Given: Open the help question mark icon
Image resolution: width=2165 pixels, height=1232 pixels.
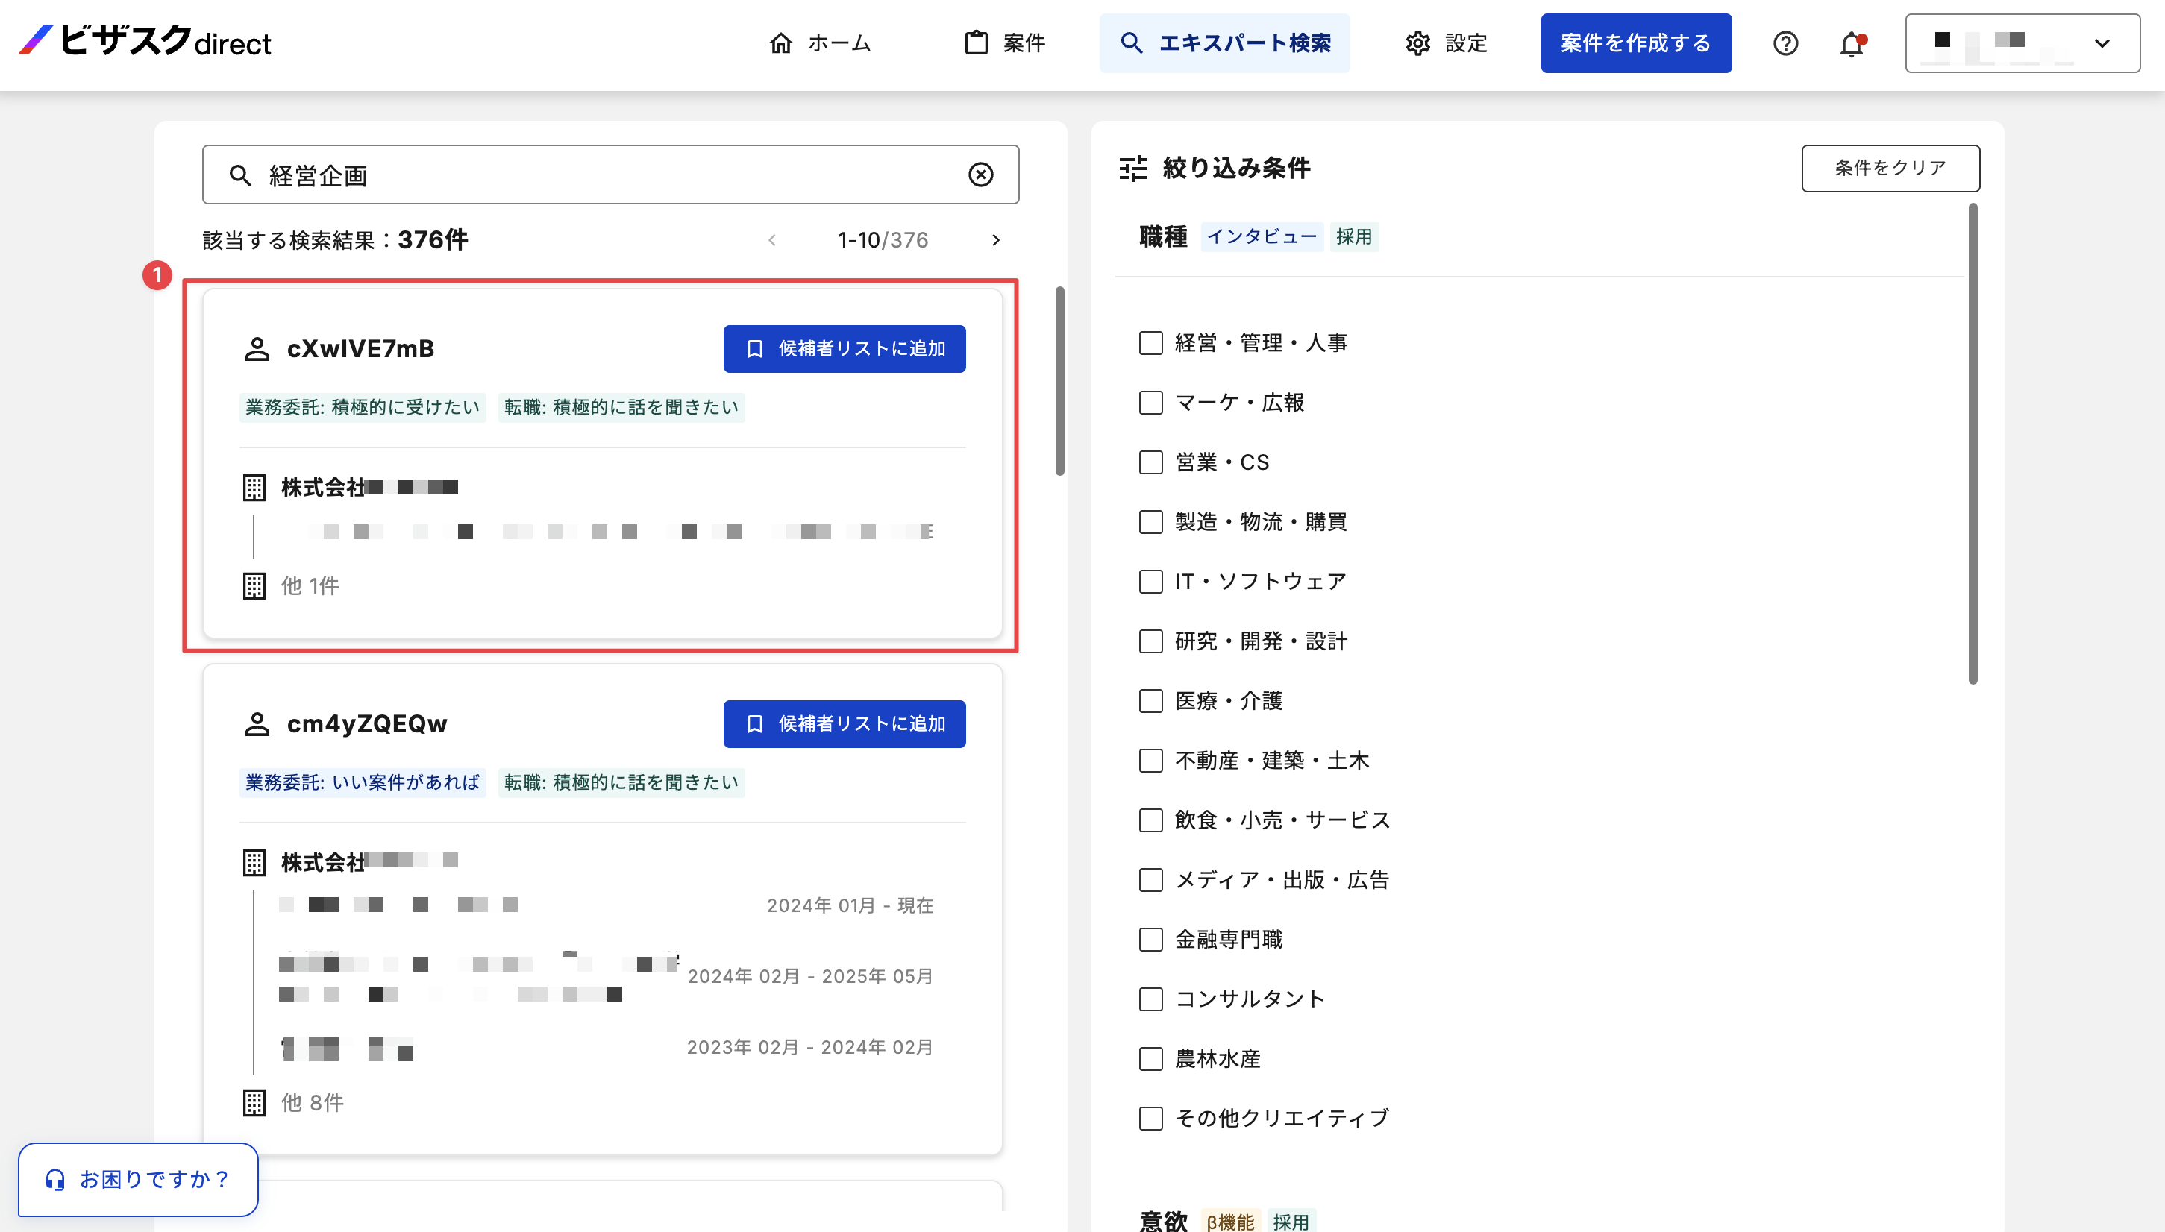Looking at the screenshot, I should [1786, 43].
